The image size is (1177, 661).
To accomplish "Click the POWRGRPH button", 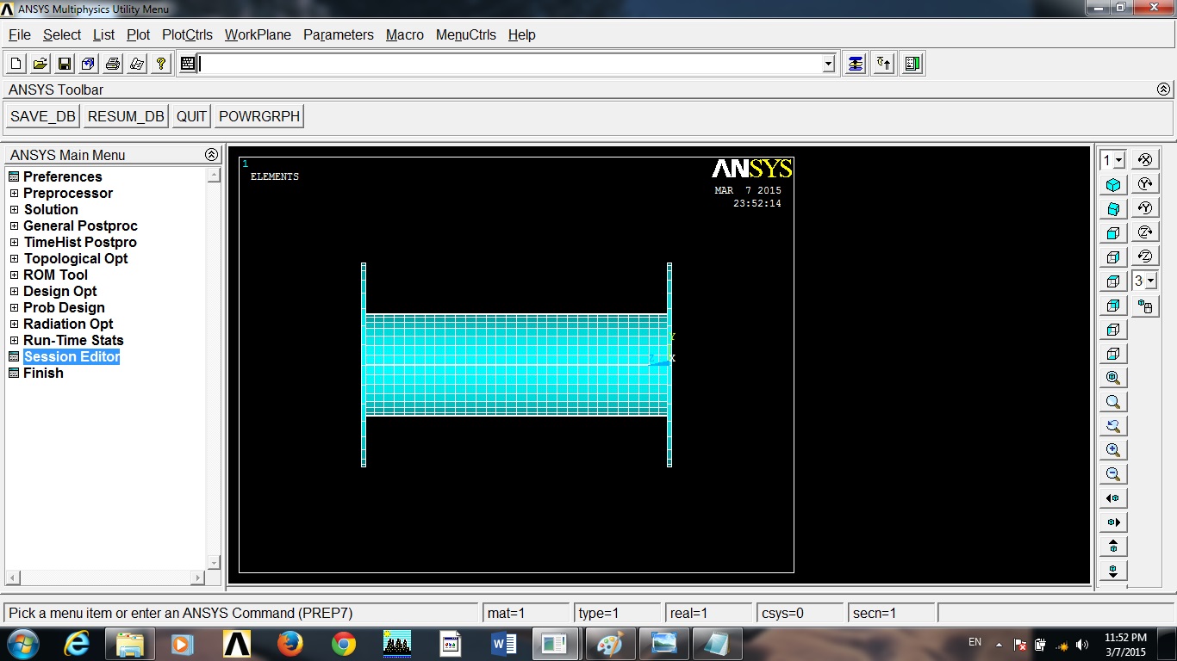I will (259, 116).
